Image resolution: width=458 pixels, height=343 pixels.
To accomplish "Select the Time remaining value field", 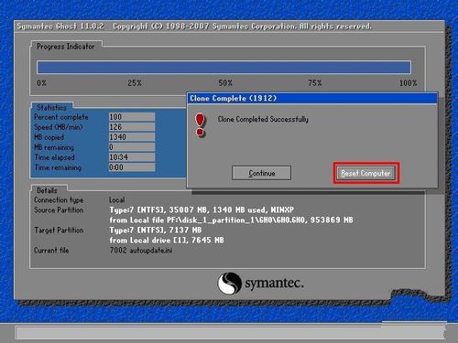I will point(132,167).
